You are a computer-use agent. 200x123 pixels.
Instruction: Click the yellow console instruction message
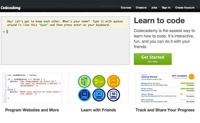(65, 23)
